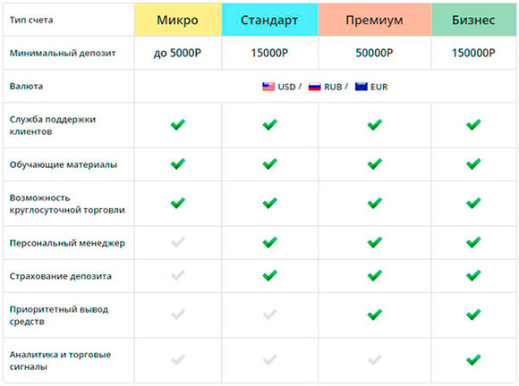This screenshot has width=519, height=386.
Task: Click the Обучающие материалы row label
Action: point(64,164)
